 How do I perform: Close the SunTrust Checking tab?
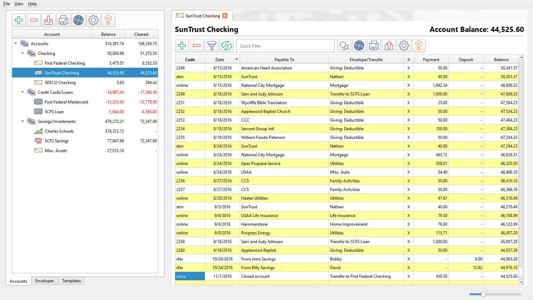(x=225, y=16)
